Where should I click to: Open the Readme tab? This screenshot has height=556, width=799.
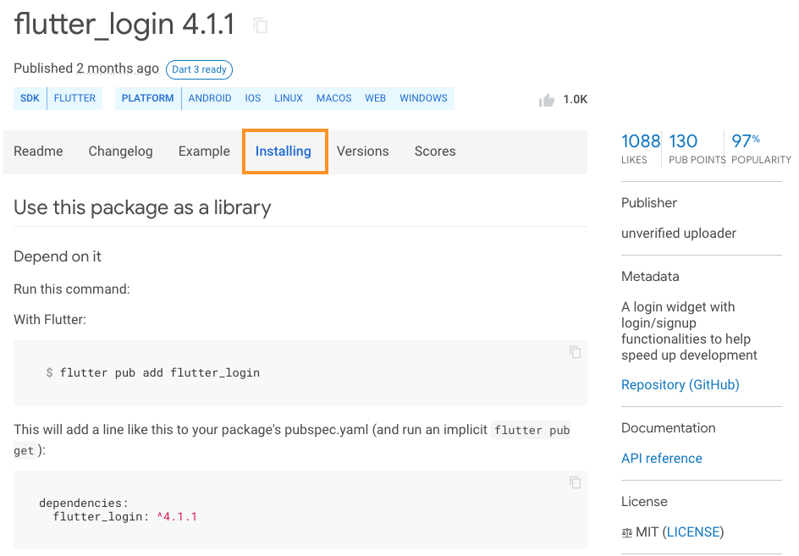38,151
